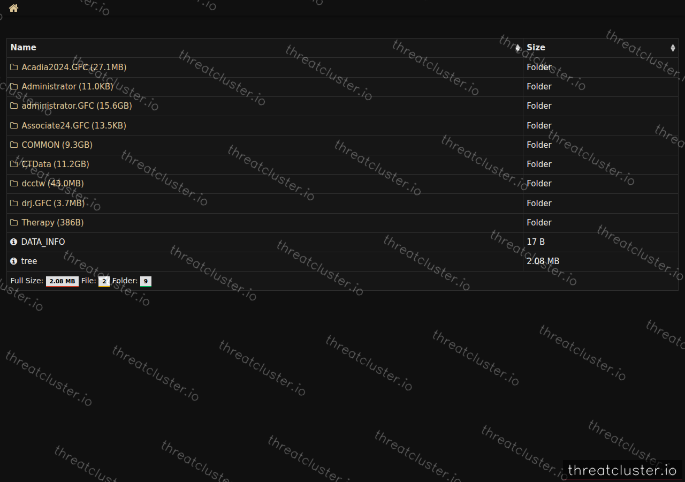
Task: Click the Size column header text
Action: (536, 48)
